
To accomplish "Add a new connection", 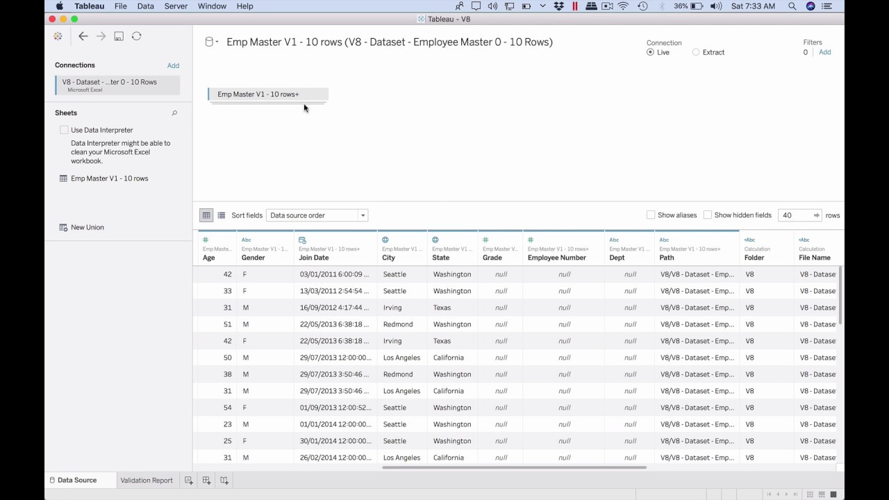I will click(x=173, y=66).
